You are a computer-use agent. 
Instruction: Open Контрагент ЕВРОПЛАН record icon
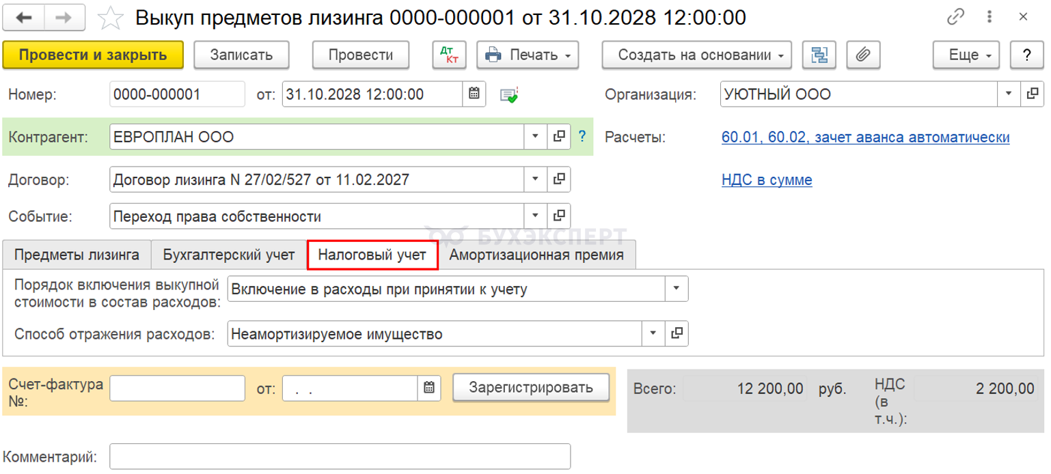tap(559, 137)
